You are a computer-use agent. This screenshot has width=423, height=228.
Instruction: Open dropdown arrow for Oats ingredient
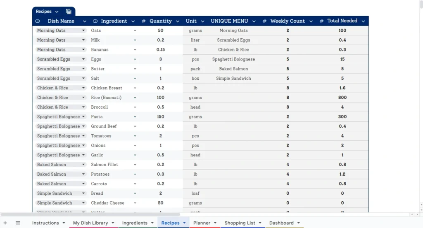click(135, 30)
